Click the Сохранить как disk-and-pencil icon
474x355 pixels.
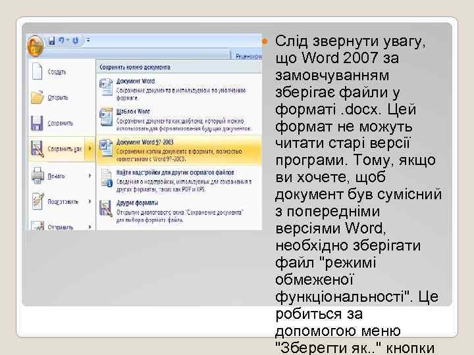(37, 149)
